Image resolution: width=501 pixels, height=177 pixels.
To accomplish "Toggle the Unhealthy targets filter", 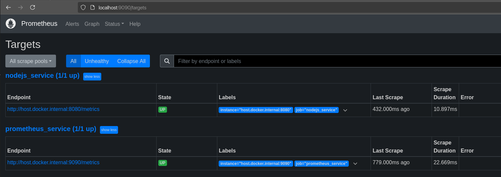I will pyautogui.click(x=97, y=61).
